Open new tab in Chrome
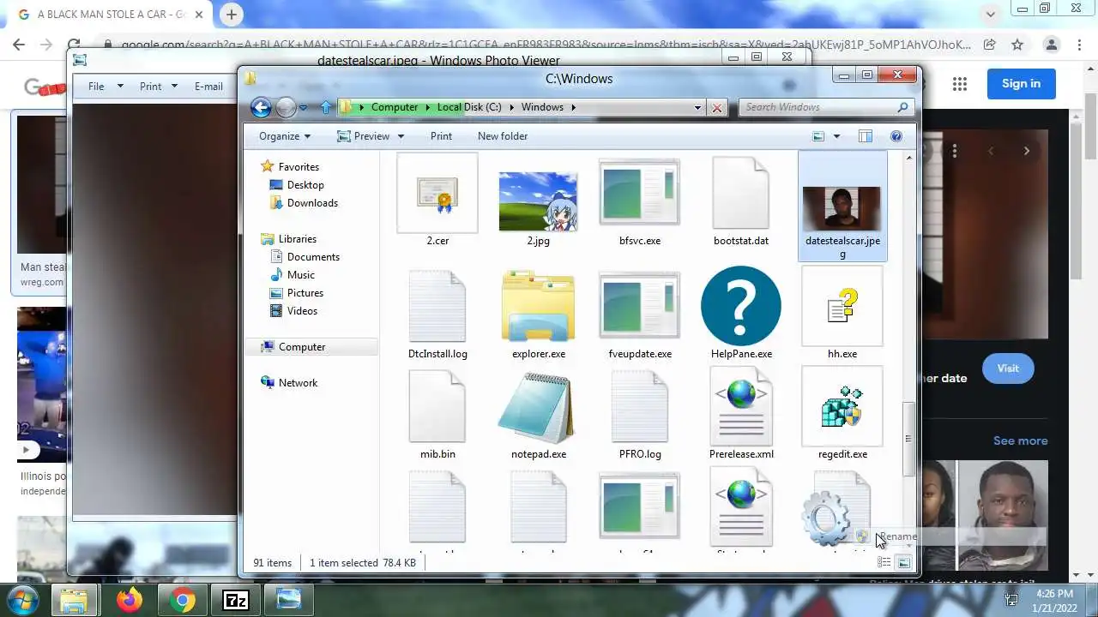Screen dimensions: 1098x617 232,15
